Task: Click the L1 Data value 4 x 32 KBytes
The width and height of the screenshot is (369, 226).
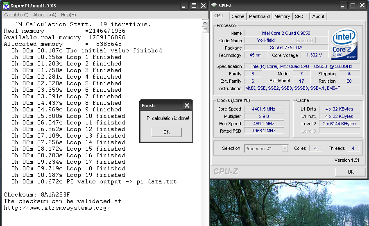Action: tap(339, 109)
